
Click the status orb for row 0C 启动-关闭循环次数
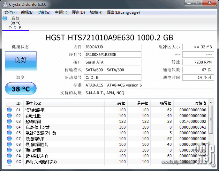coord(9,161)
